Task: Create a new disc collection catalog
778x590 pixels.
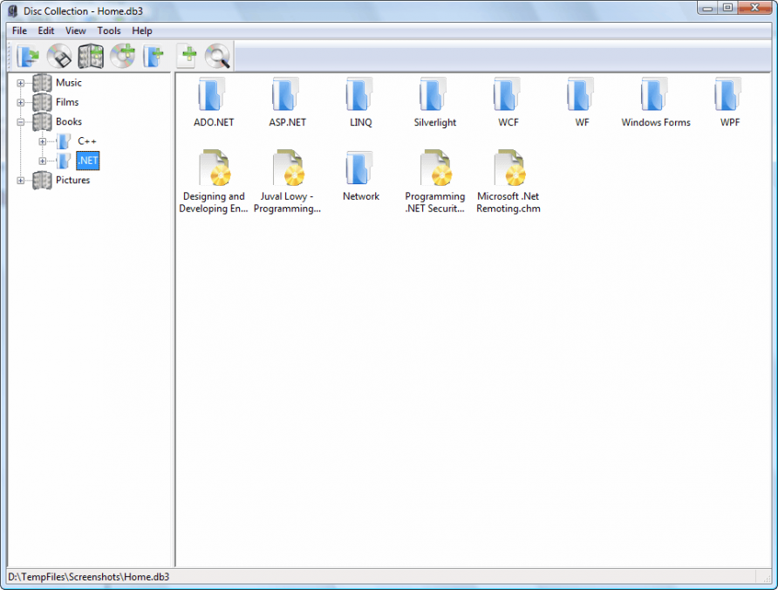Action: click(x=92, y=56)
